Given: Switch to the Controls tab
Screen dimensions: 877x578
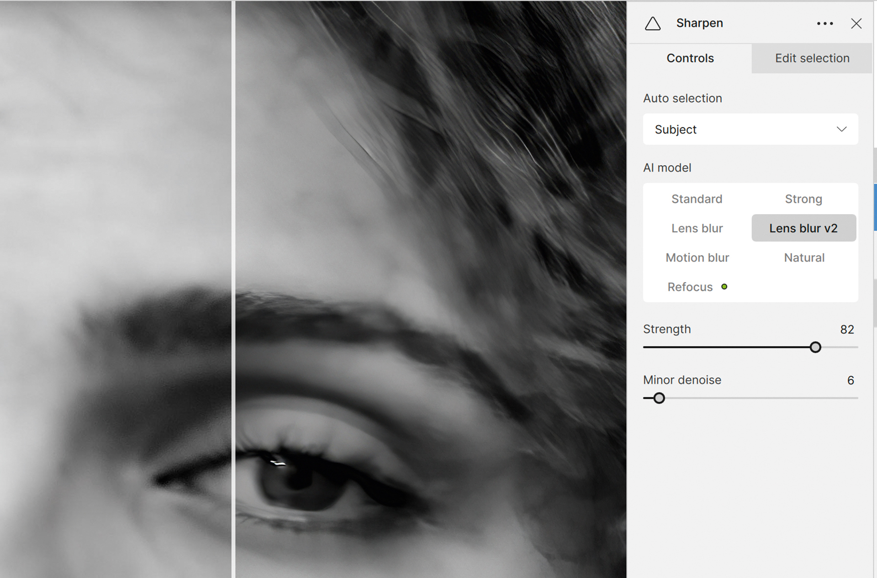Looking at the screenshot, I should [690, 58].
